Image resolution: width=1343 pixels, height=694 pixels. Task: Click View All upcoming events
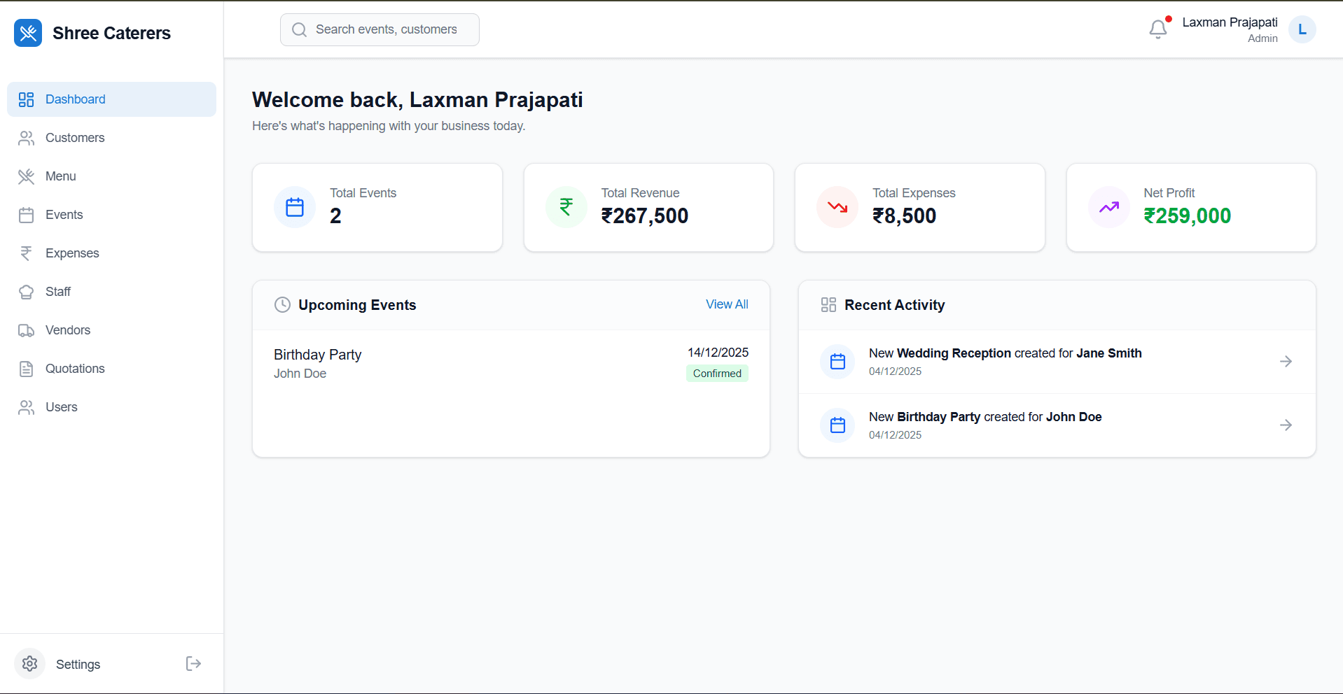pos(727,304)
